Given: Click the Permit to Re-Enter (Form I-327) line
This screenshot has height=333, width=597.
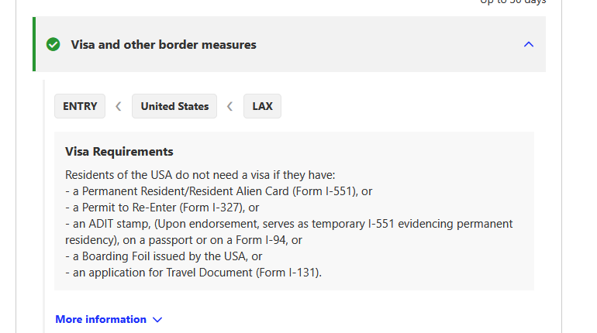Looking at the screenshot, I should 162,207.
